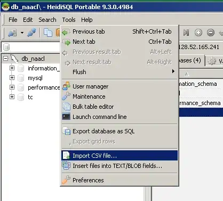Click the insert row plus icon

(198, 33)
